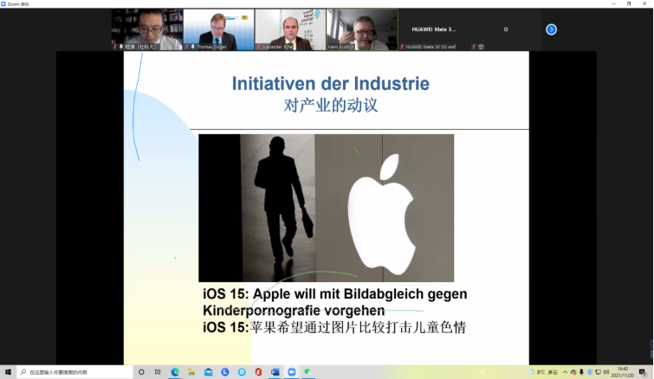Click the slide title 'Initiativen der Industrie'
654x379 pixels.
point(331,83)
